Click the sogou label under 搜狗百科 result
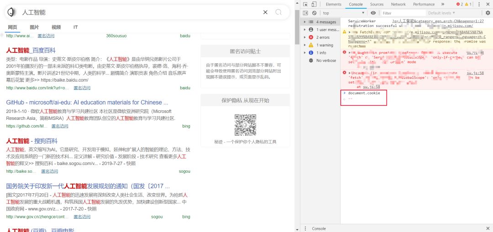The width and height of the screenshot is (493, 232). (x=184, y=171)
